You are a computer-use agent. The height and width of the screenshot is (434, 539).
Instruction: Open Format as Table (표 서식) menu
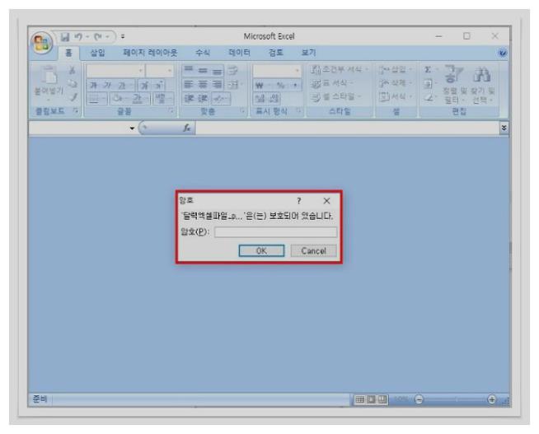(332, 83)
